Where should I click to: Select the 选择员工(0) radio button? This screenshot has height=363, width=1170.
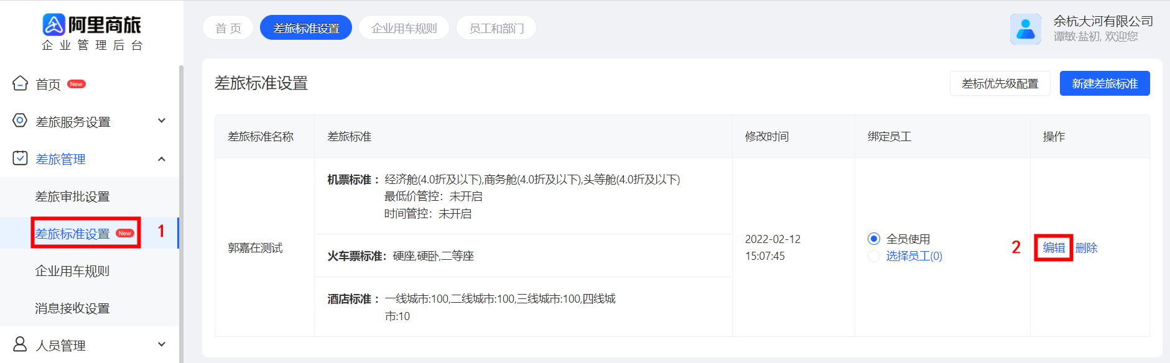(874, 256)
